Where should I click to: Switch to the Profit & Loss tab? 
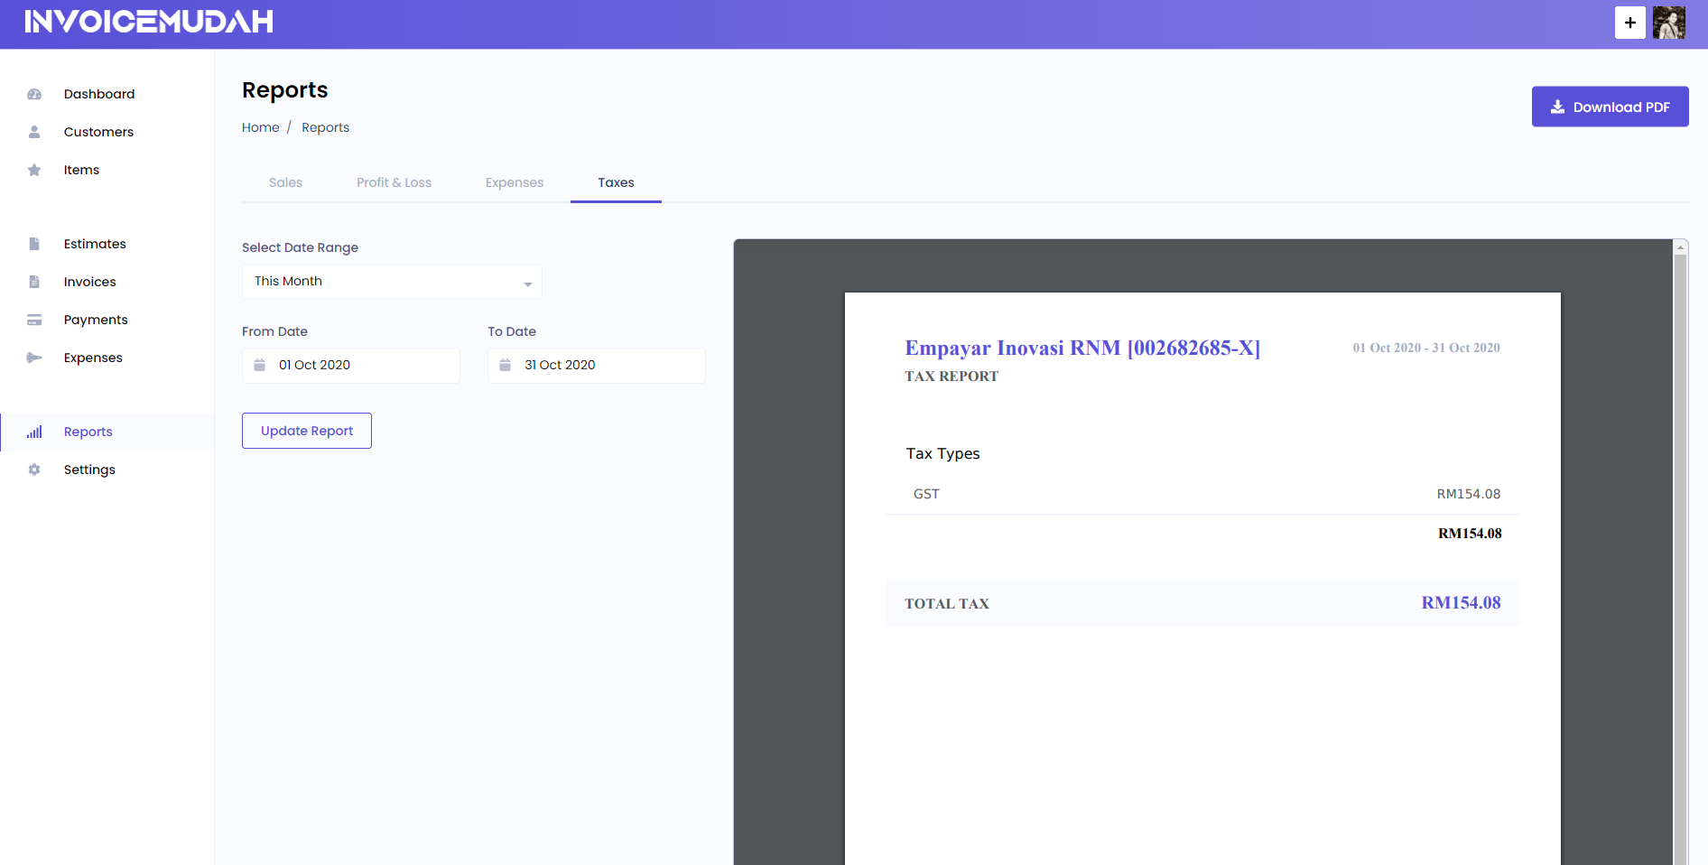click(394, 182)
